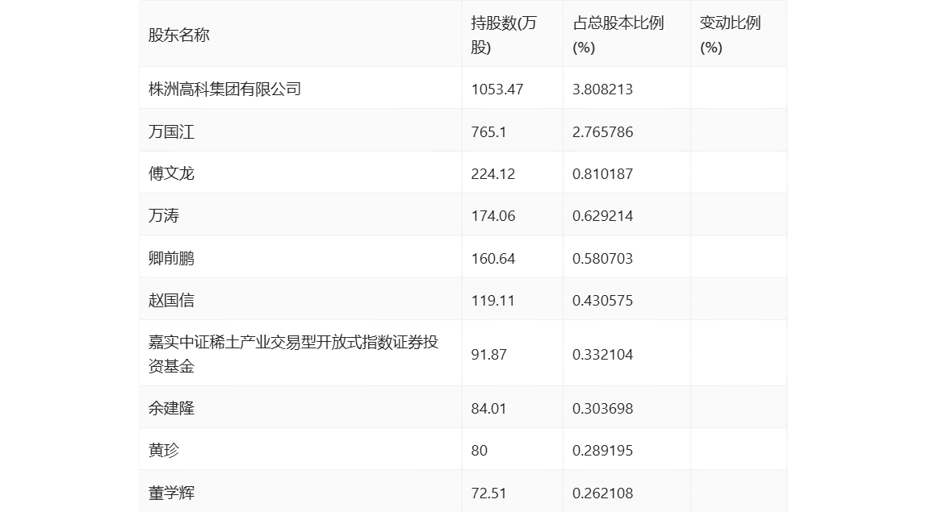Click the percentage 3.808213
The height and width of the screenshot is (512, 926).
[602, 89]
